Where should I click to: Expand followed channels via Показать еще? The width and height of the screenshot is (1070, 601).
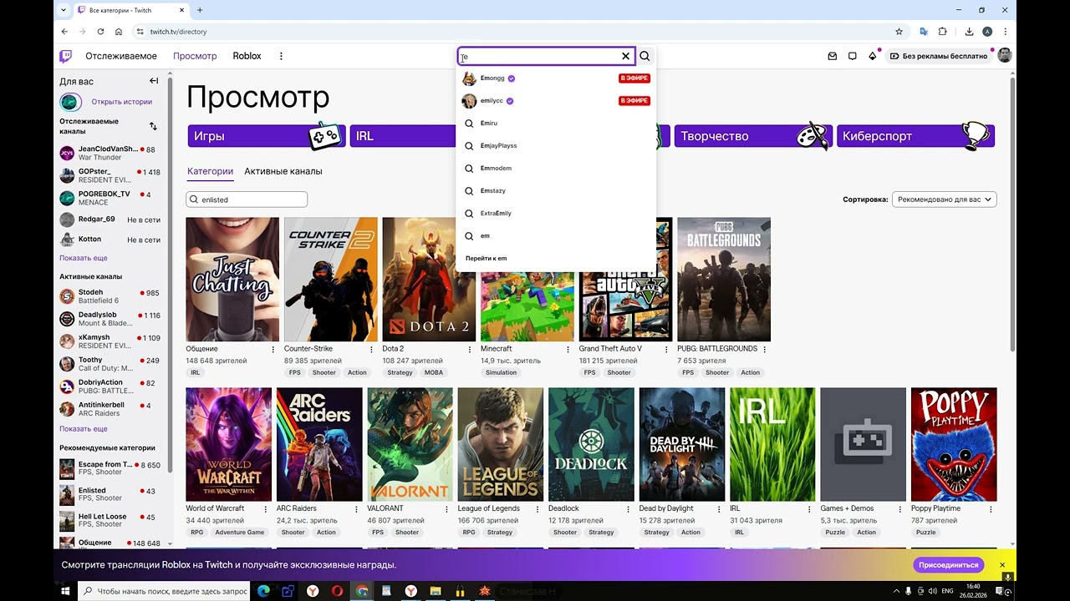[84, 258]
